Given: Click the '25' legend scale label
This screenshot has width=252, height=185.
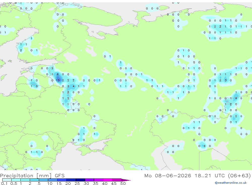Looking at the screenshot, I should coord(77,183).
